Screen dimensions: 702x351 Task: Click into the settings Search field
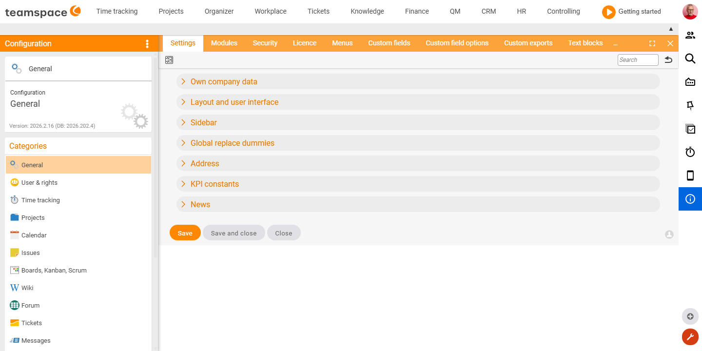coord(638,60)
